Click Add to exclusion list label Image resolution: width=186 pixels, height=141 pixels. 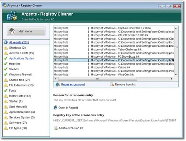point(71,128)
